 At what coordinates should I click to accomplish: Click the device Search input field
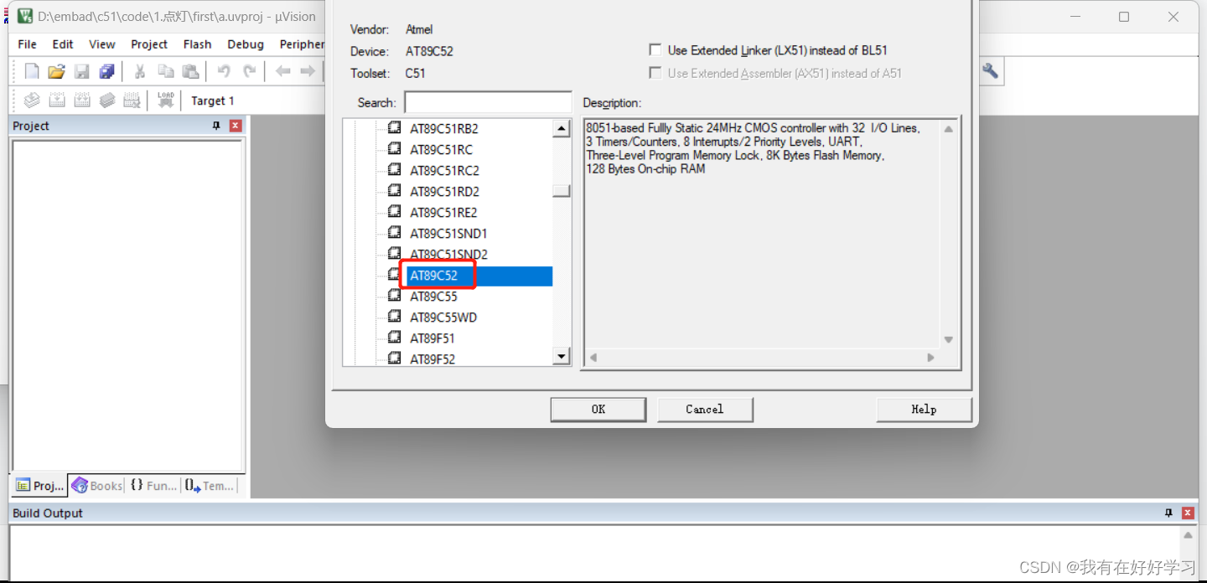[488, 102]
